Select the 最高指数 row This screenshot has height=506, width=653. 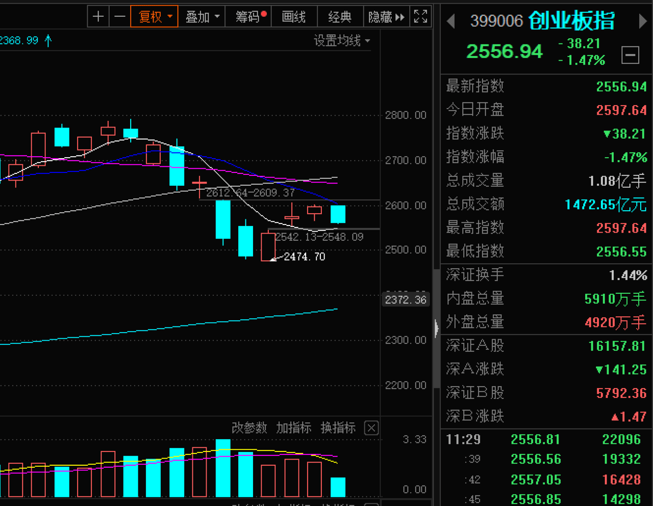click(546, 227)
